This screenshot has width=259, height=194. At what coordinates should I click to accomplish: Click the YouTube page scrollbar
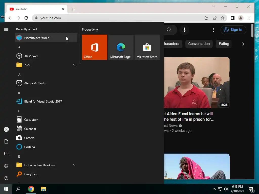click(x=252, y=31)
